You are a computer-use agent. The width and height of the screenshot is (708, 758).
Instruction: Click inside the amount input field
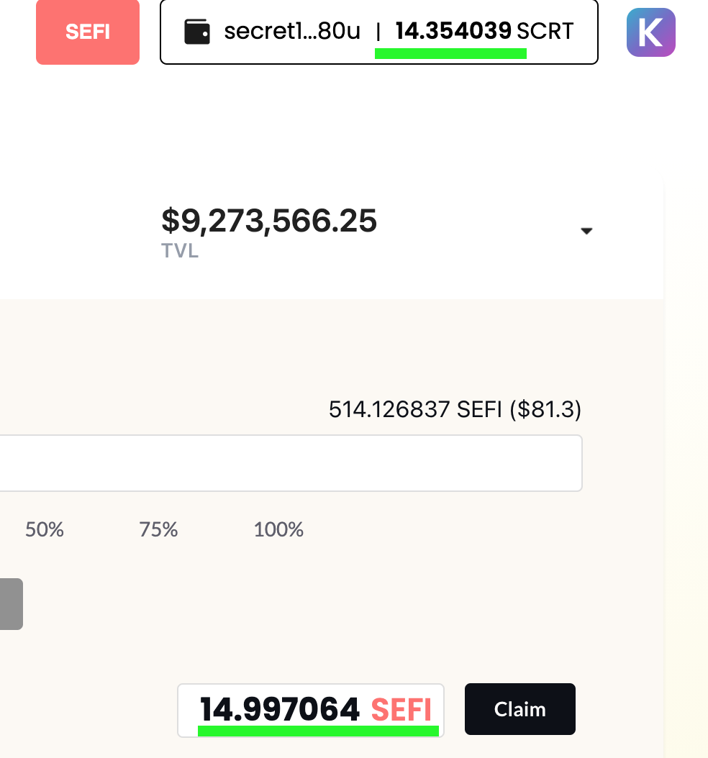coord(288,462)
